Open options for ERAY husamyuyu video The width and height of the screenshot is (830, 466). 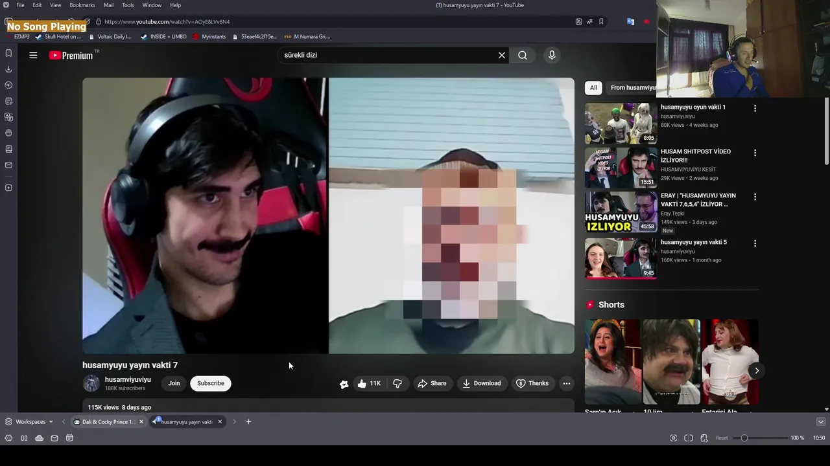click(755, 197)
